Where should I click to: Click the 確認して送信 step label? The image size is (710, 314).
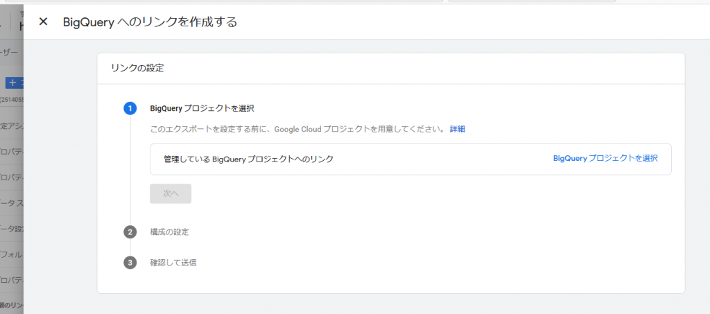(173, 263)
